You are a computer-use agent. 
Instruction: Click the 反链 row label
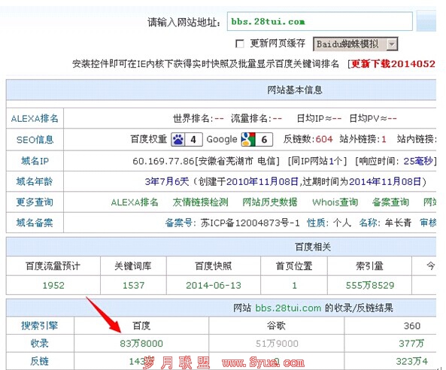tap(40, 361)
